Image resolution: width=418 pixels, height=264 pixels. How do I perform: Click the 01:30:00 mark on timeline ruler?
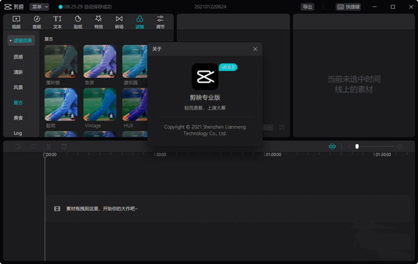[x=383, y=155]
